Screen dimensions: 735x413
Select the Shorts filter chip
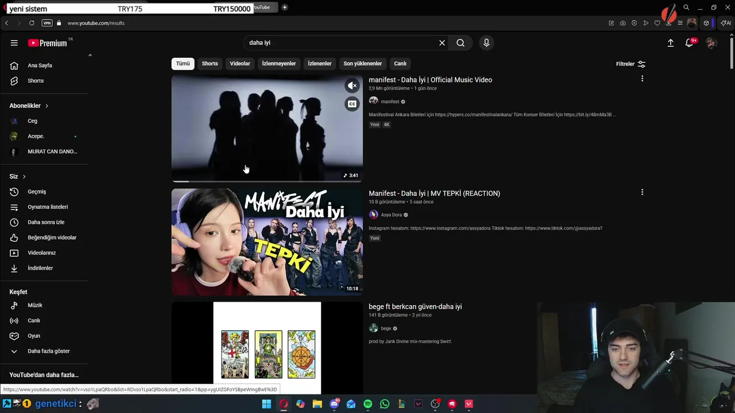pos(210,64)
